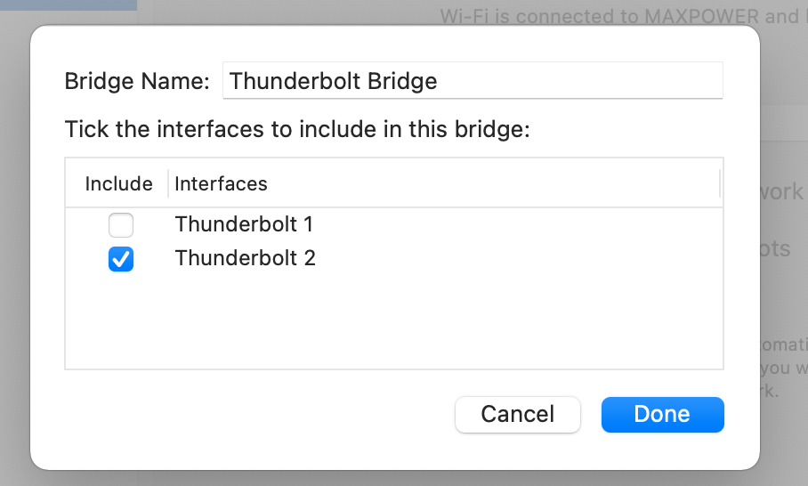The height and width of the screenshot is (486, 808).
Task: Click the Include column header
Action: (x=118, y=183)
